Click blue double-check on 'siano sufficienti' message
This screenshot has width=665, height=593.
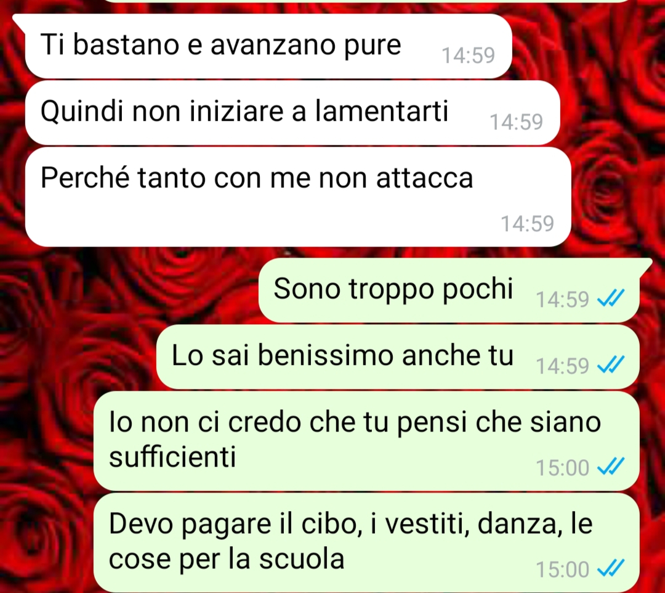[611, 466]
